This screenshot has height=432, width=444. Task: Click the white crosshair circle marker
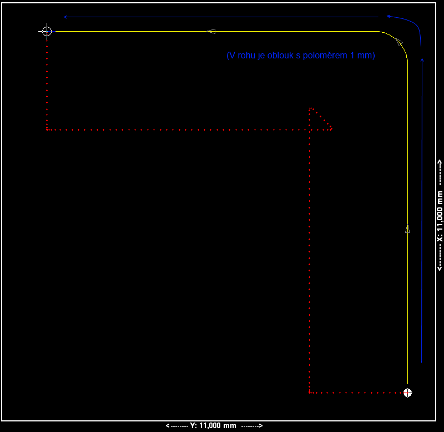tap(47, 31)
